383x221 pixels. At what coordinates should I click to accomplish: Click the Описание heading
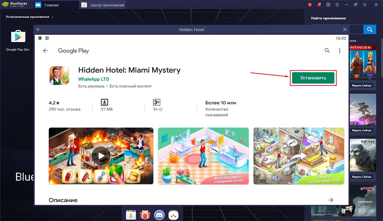click(63, 200)
